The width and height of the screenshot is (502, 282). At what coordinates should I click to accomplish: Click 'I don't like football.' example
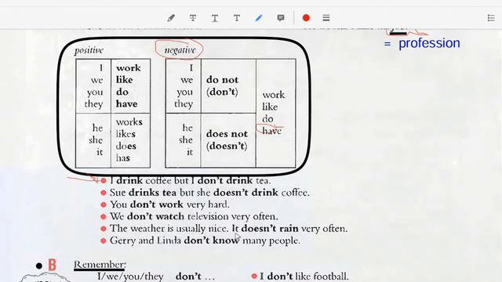304,277
